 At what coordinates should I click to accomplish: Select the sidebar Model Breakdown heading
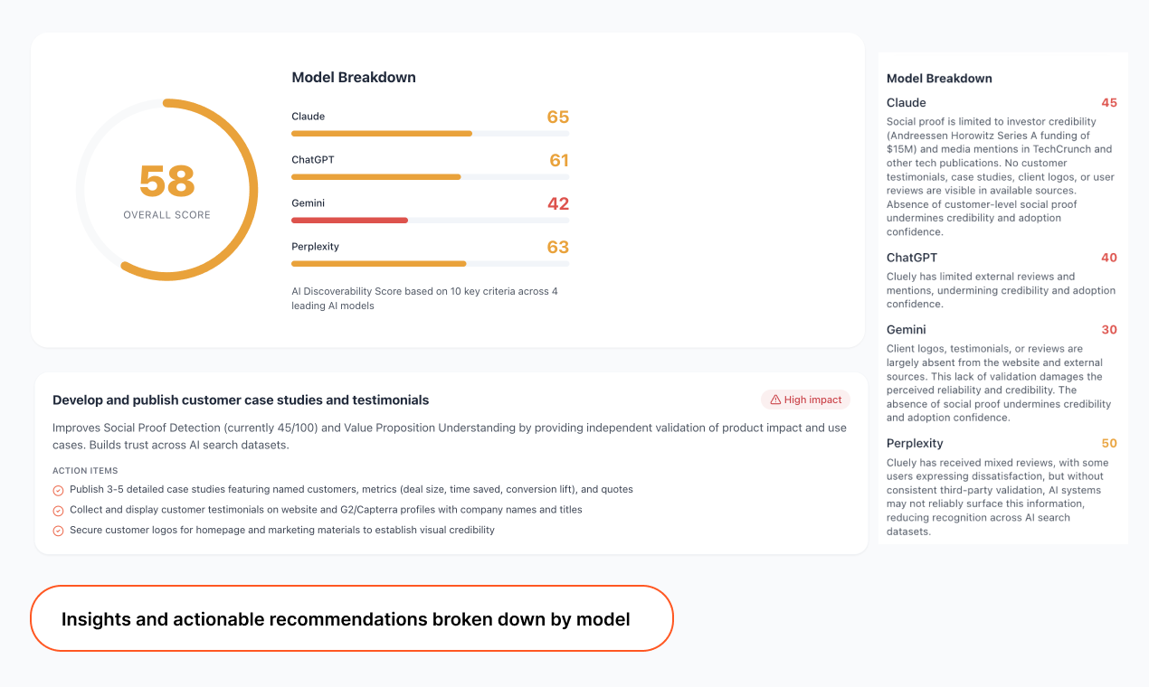tap(939, 79)
